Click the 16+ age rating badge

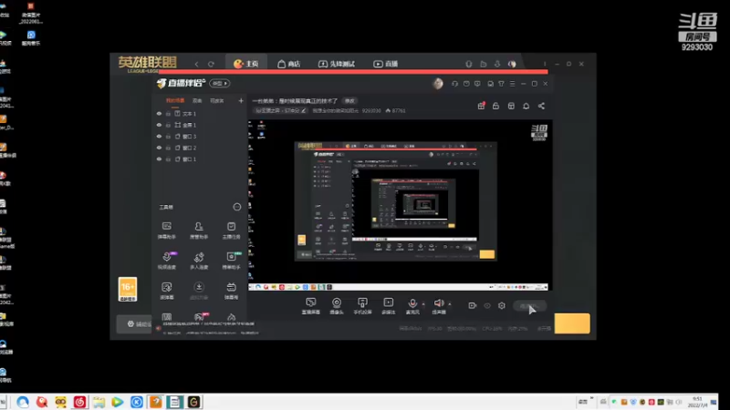(x=128, y=289)
